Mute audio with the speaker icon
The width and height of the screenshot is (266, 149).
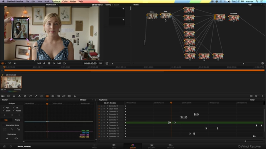point(15,63)
